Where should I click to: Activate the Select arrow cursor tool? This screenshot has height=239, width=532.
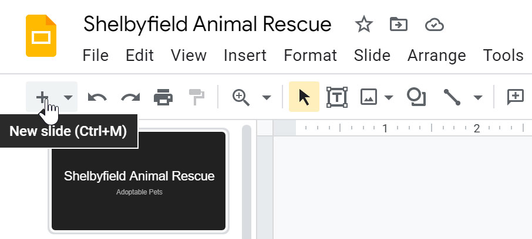click(304, 97)
